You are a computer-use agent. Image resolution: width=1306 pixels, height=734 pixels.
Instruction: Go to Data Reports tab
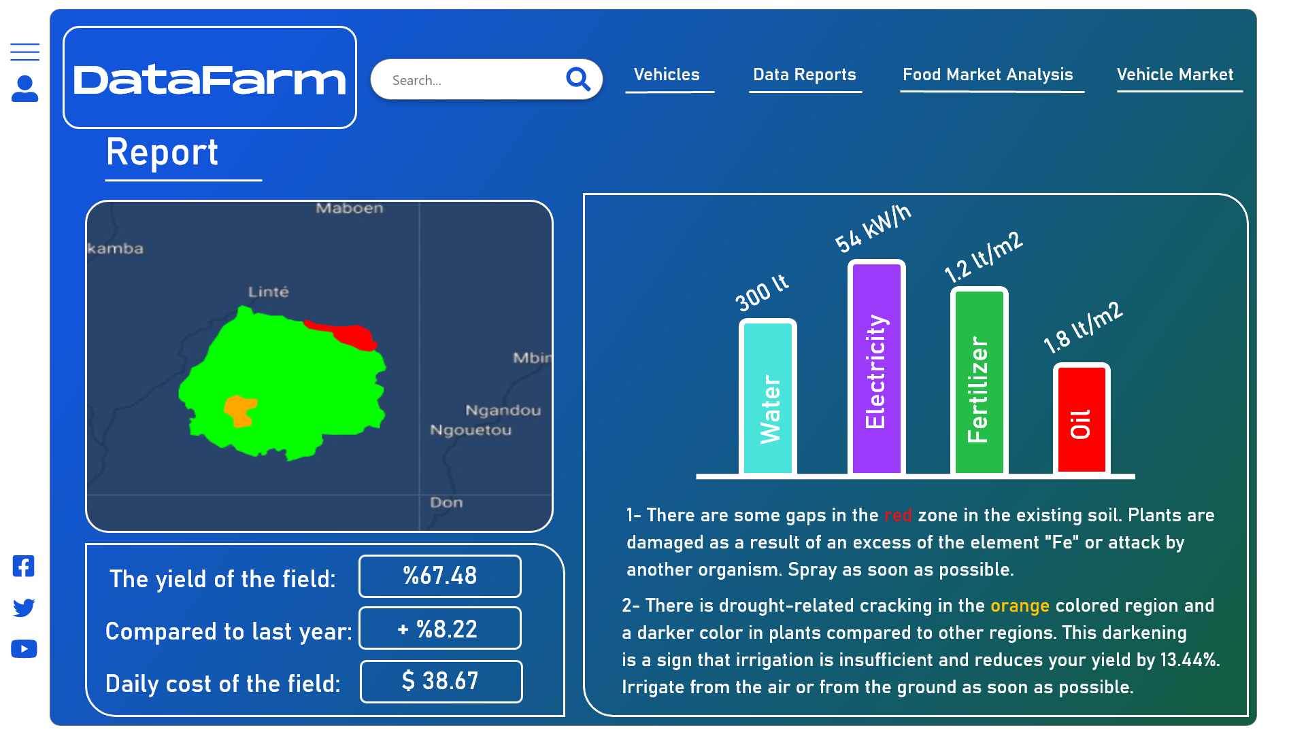tap(804, 75)
